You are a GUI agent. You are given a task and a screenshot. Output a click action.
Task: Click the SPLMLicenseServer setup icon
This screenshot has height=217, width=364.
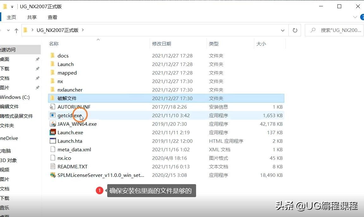pos(53,175)
